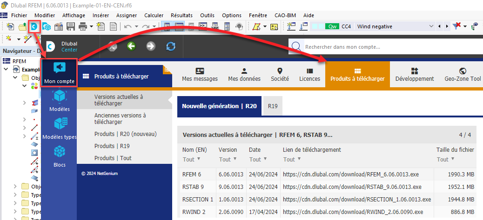The width and height of the screenshot is (483, 220).
Task: Click the magnifier search icon
Action: pos(296,46)
